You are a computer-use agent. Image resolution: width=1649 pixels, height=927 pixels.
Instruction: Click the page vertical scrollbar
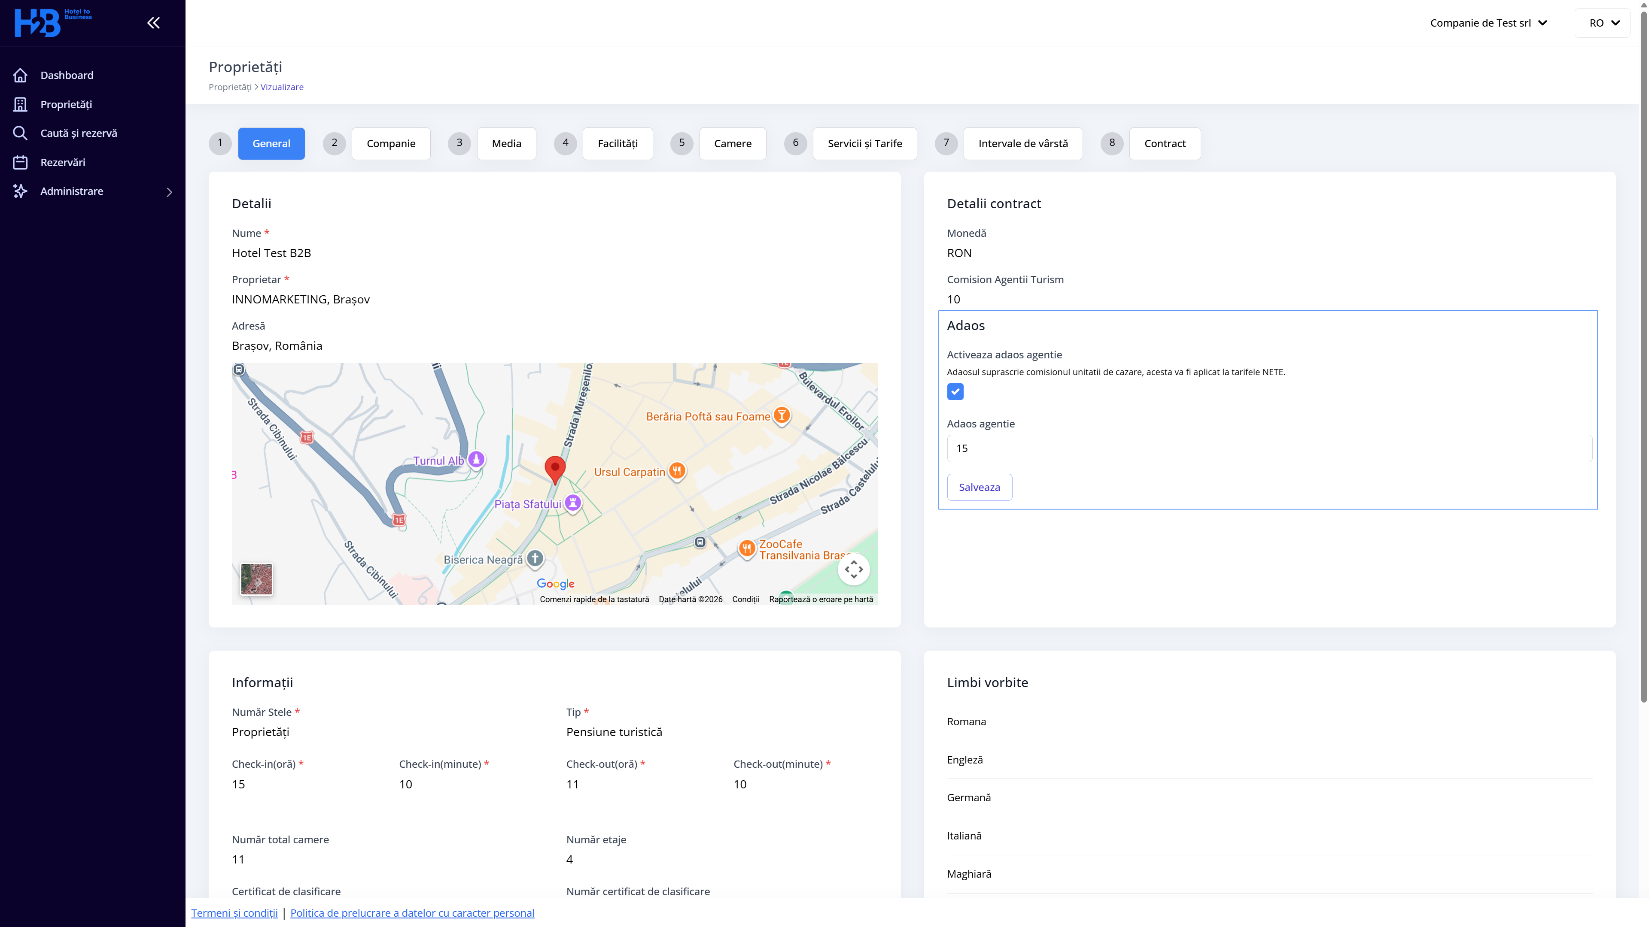(1643, 352)
